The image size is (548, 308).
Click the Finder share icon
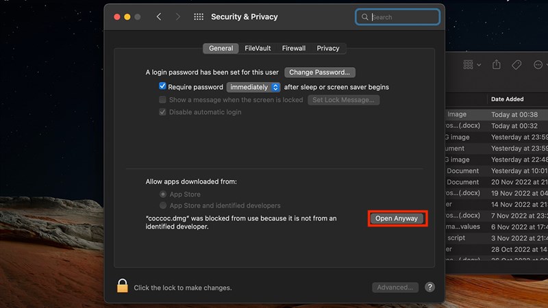pos(497,64)
